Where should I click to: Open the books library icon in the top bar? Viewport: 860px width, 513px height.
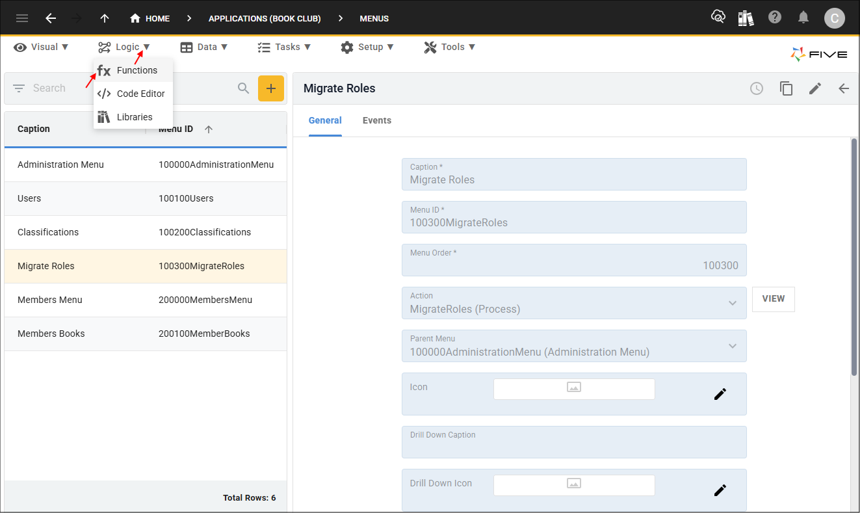point(746,18)
